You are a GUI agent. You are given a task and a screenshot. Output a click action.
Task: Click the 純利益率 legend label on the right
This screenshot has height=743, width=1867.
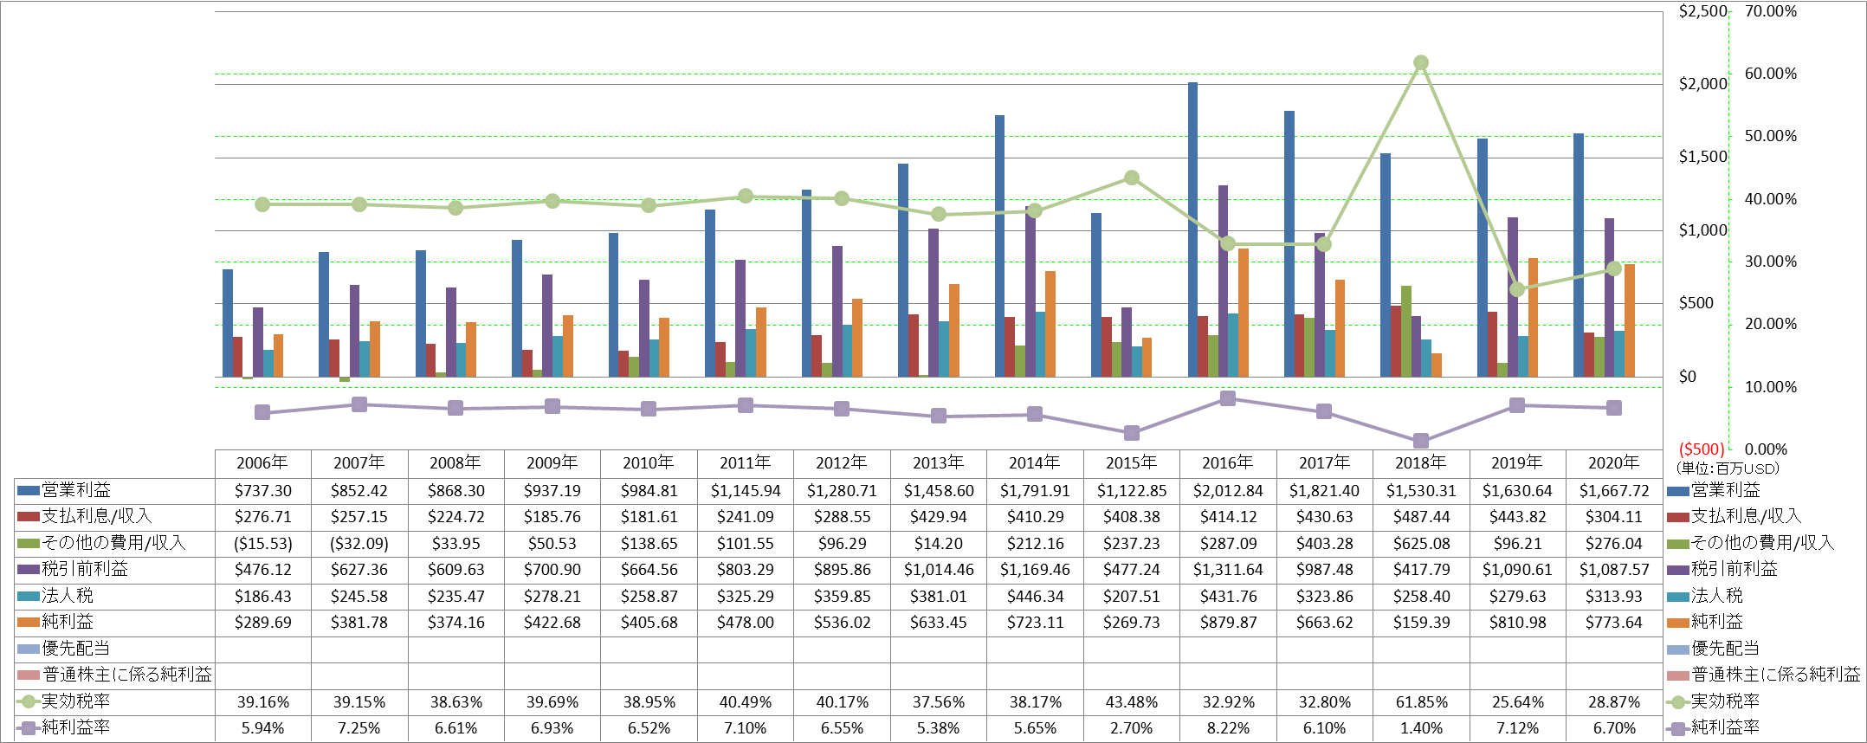click(x=1725, y=727)
